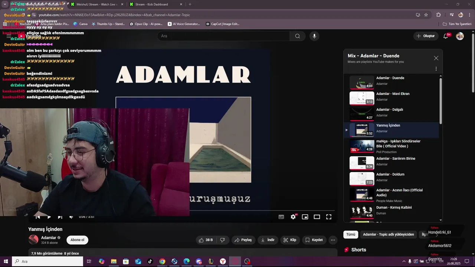This screenshot has height=267, width=475.
Task: Select Adamlar - Mavi Ekran track
Action: tap(392, 99)
